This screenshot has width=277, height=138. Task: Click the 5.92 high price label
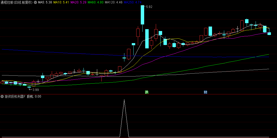(149, 7)
